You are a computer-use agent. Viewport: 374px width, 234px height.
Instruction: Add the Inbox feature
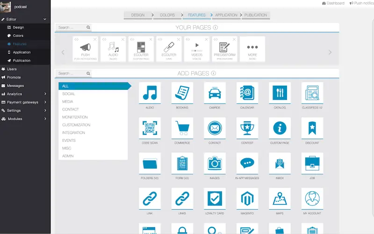point(280,163)
